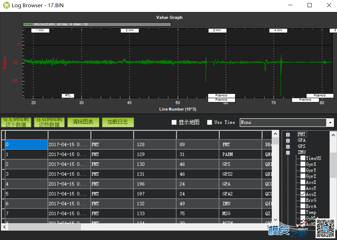Screen dimensions: 337x240
Task: Click the MSG cell in the table
Action: click(240, 214)
